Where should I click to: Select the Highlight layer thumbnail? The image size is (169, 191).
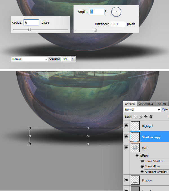click(x=135, y=126)
